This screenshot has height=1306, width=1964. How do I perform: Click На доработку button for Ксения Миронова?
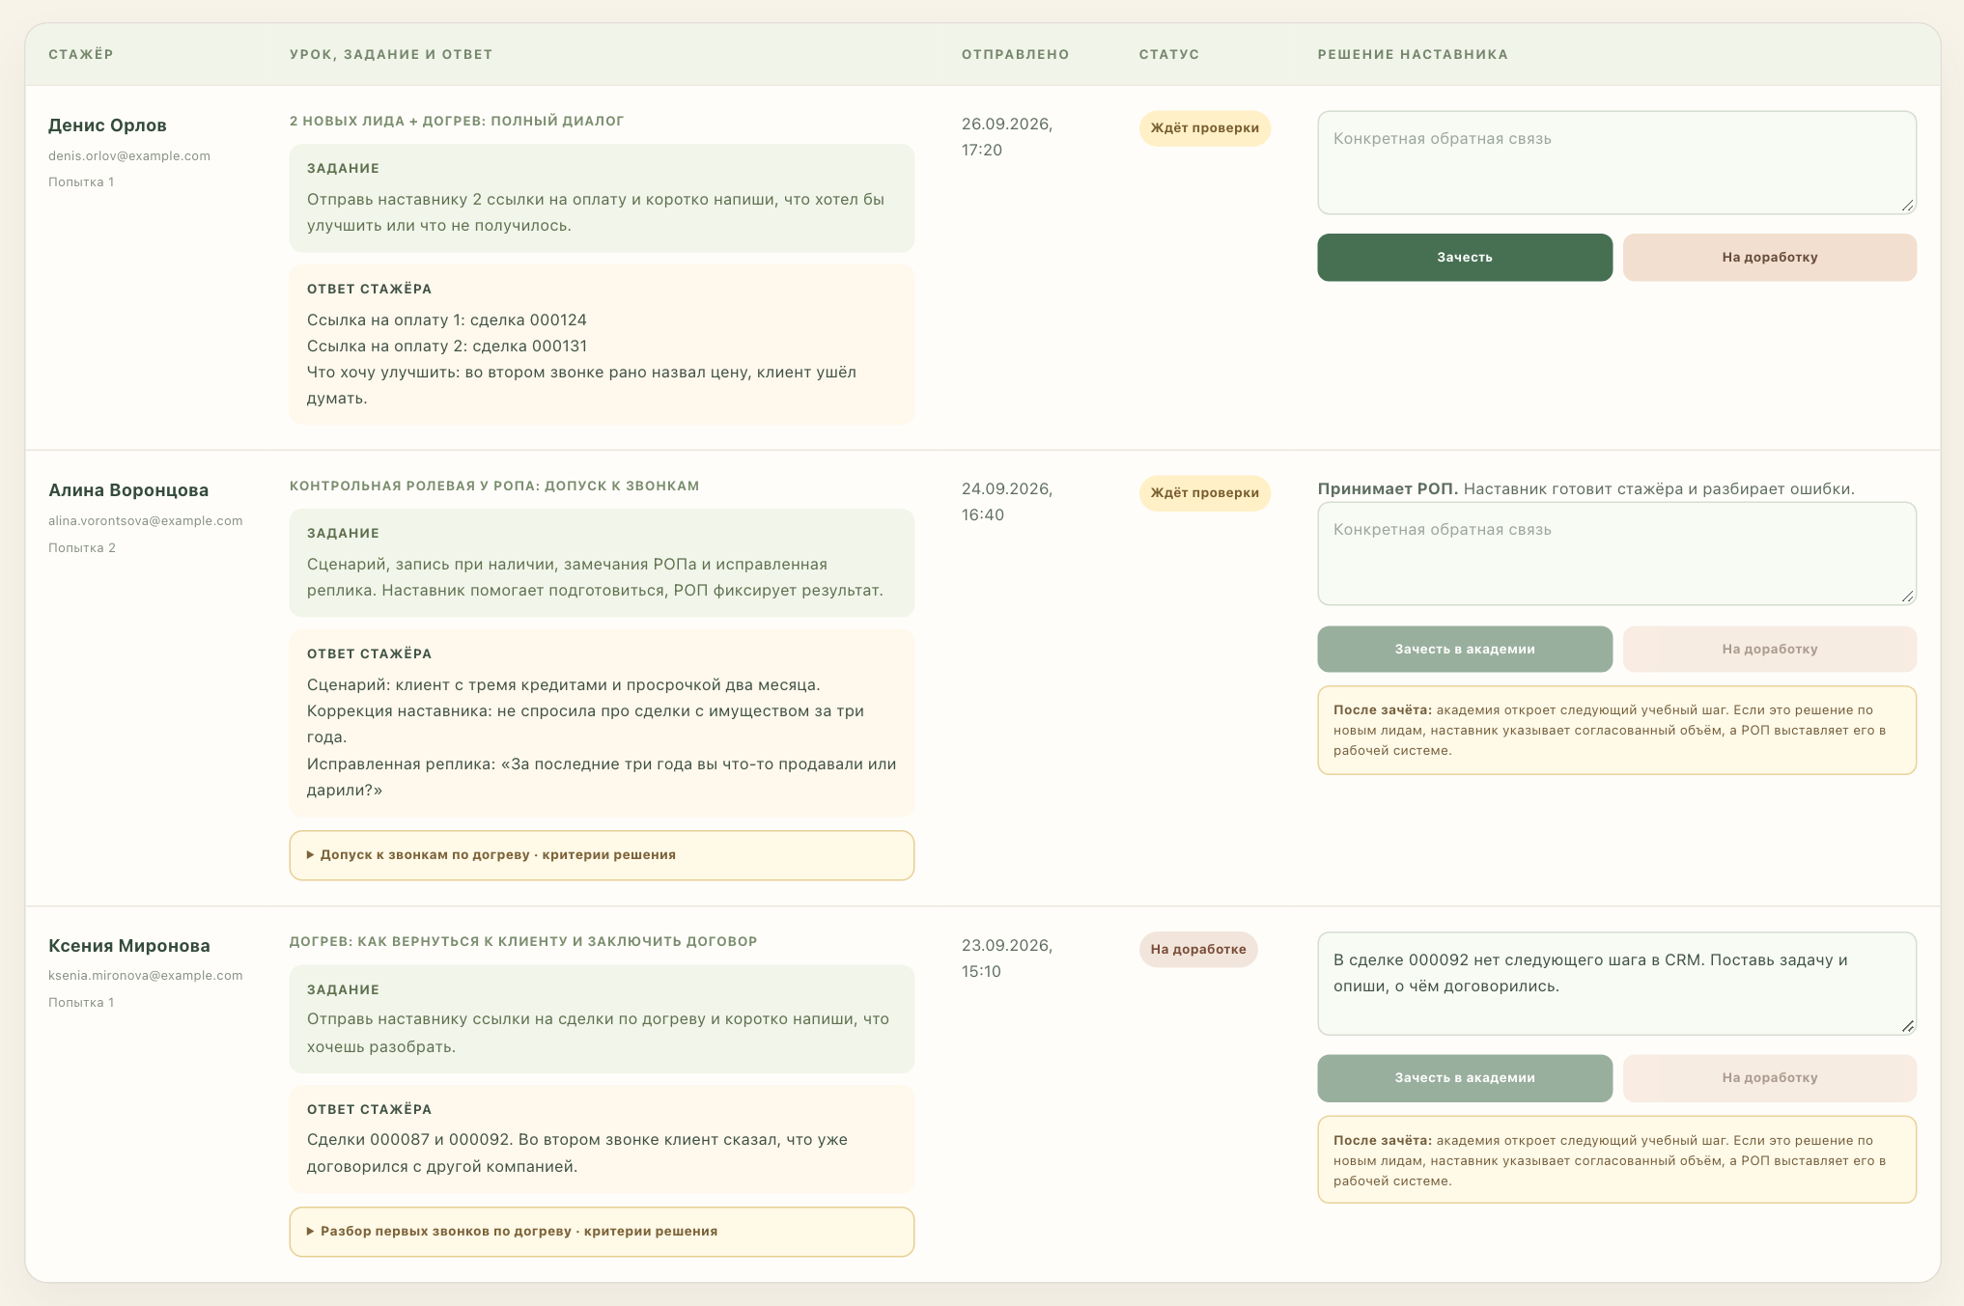pyautogui.click(x=1769, y=1077)
